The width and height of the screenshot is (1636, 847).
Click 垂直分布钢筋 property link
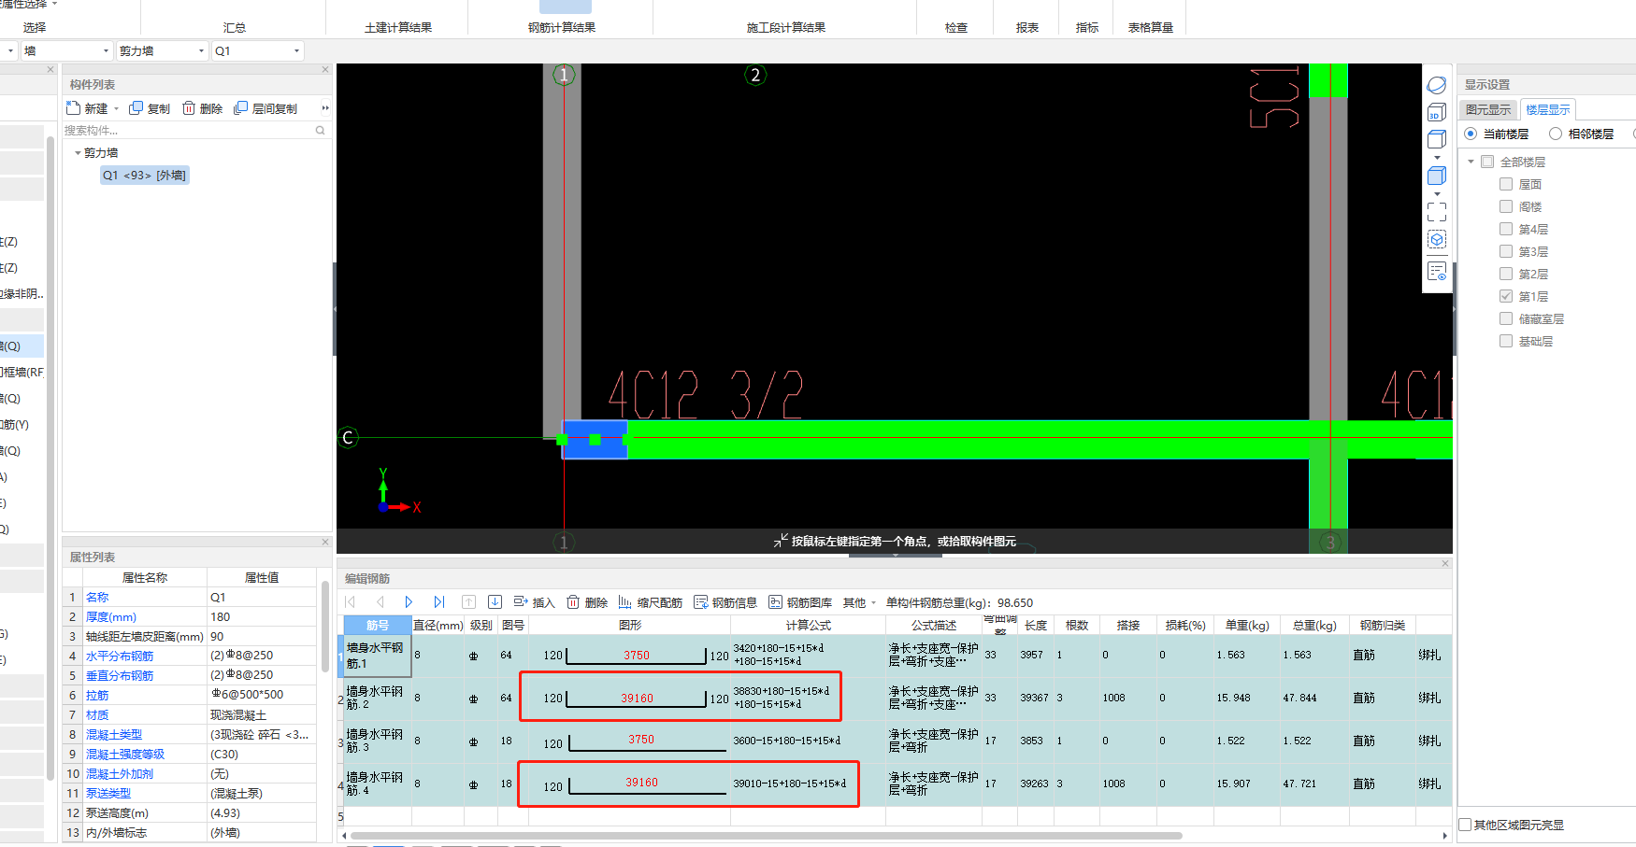120,675
